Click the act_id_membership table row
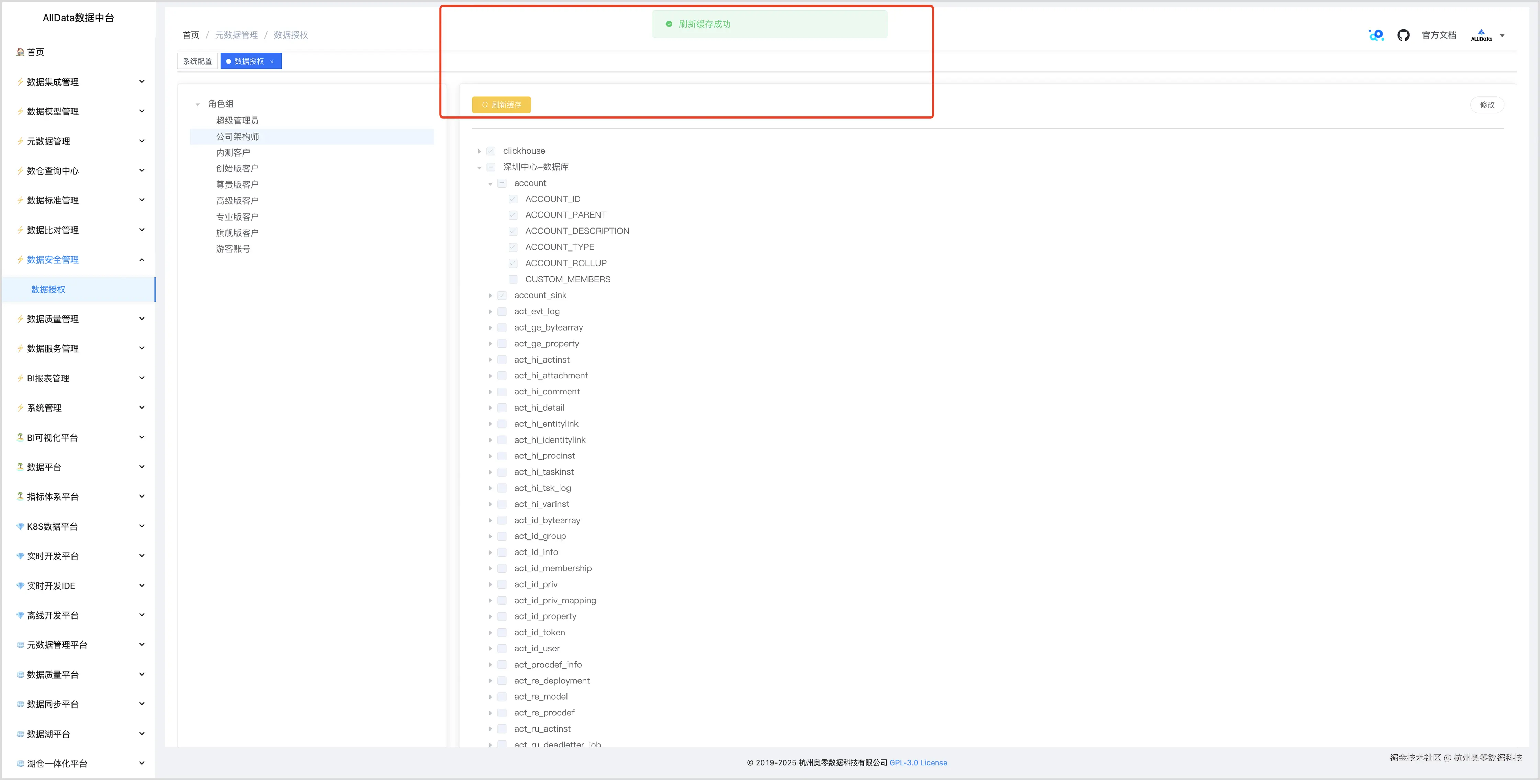 pyautogui.click(x=552, y=568)
